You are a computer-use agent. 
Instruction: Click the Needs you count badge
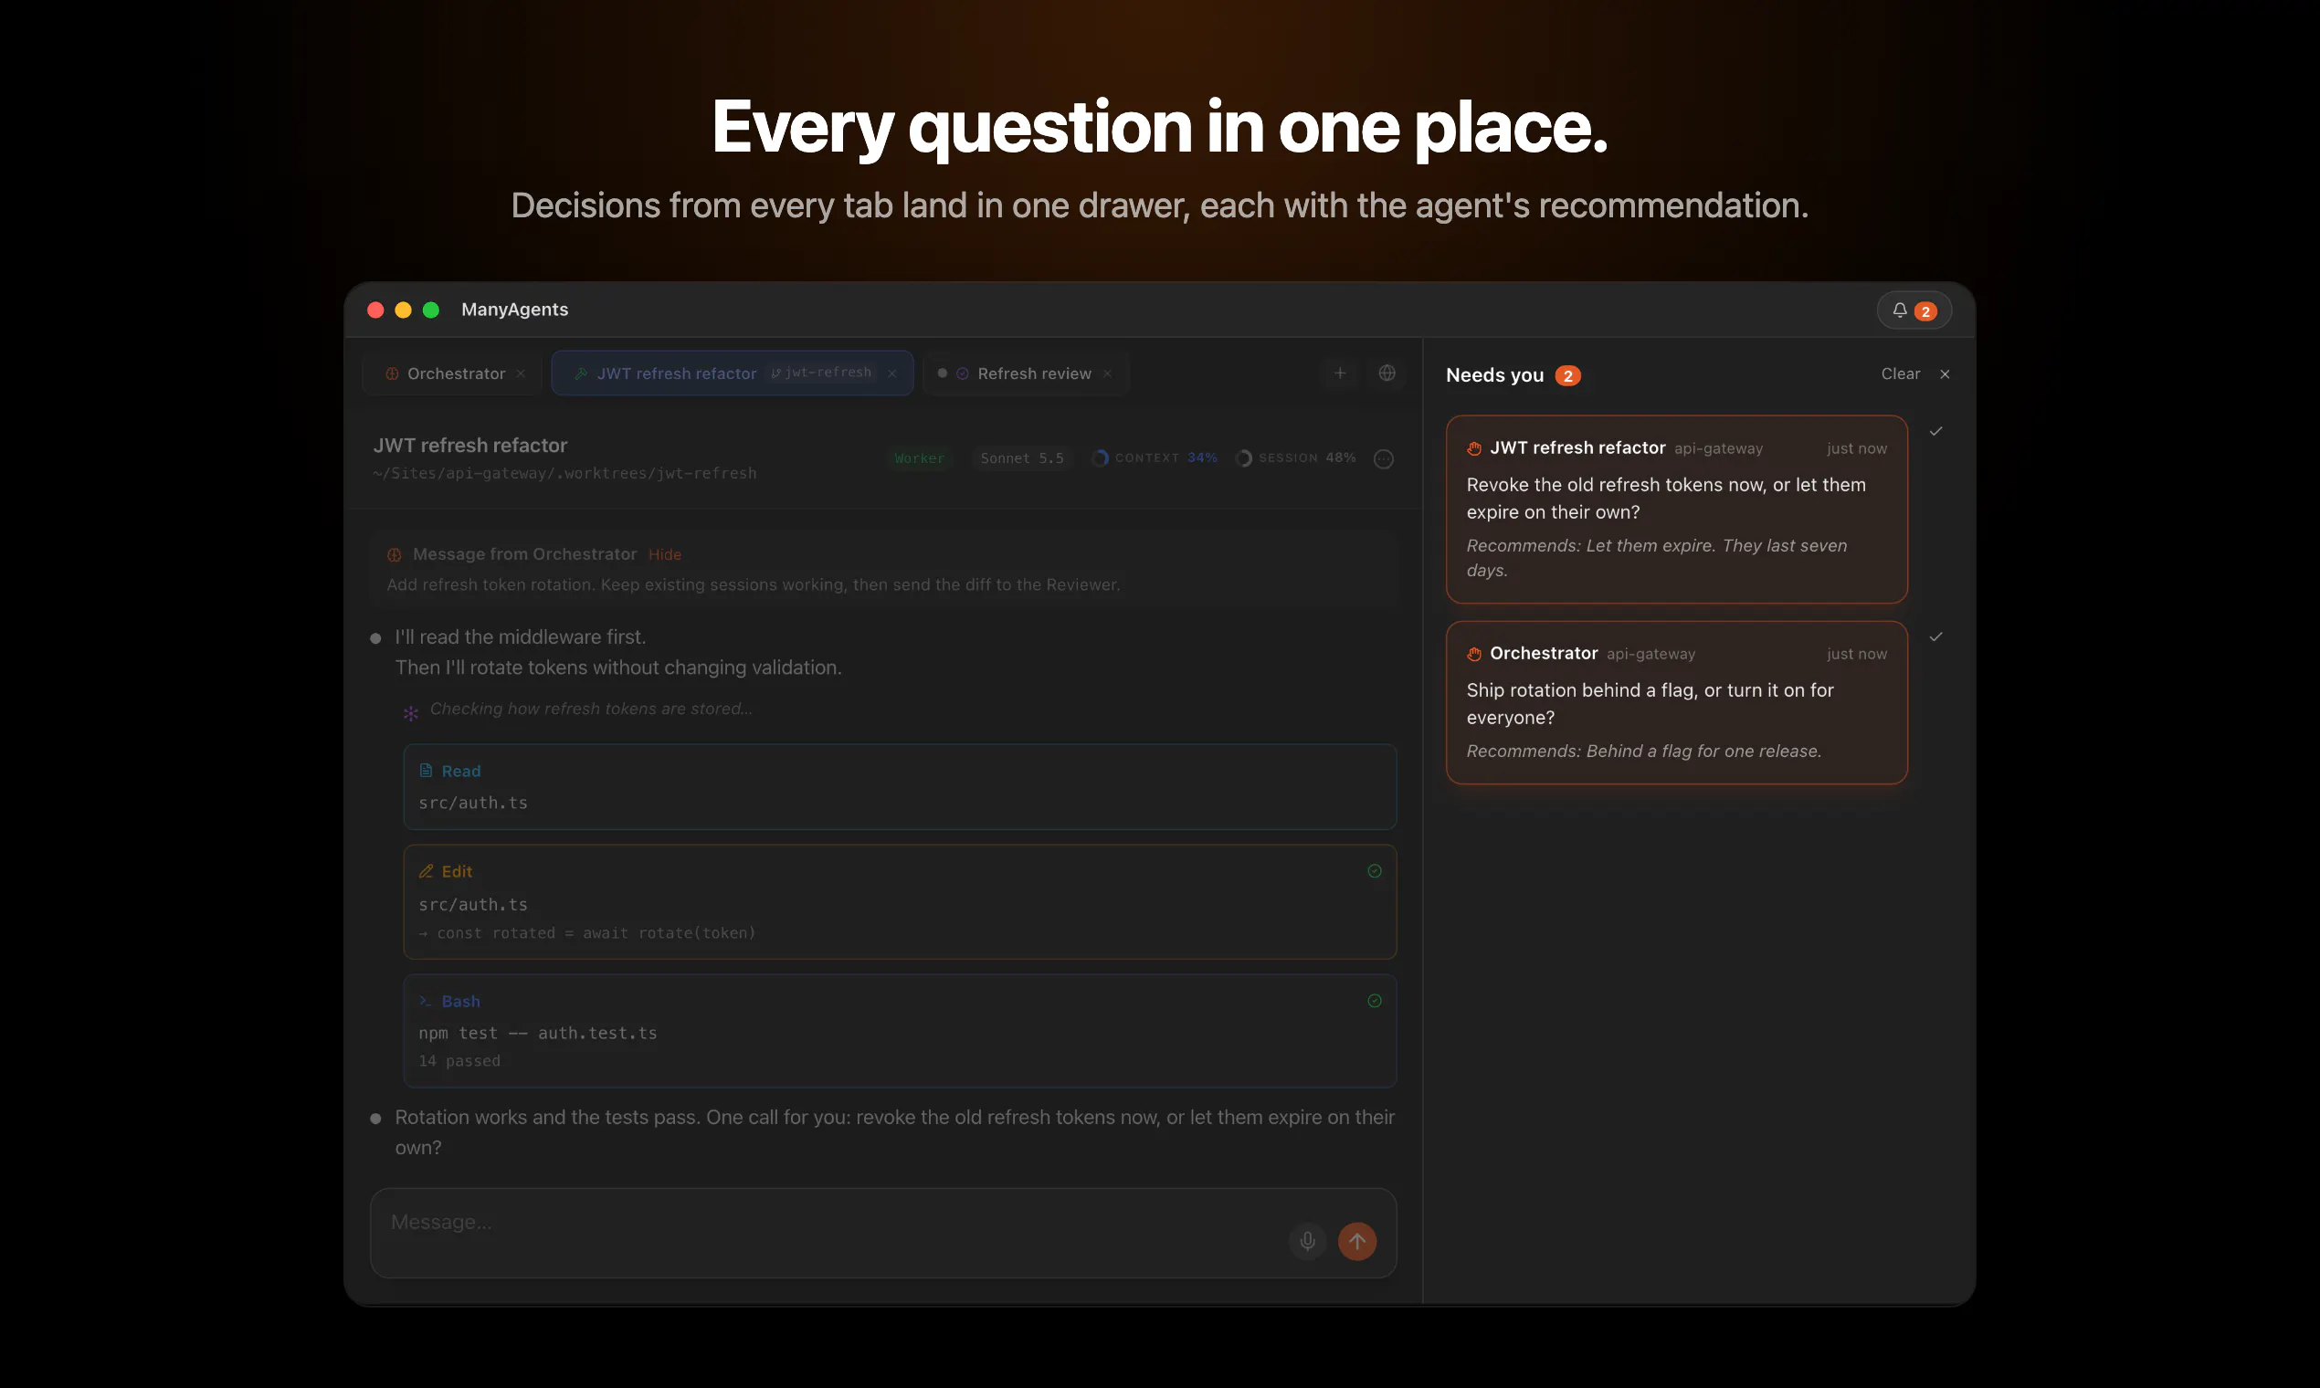click(x=1568, y=376)
